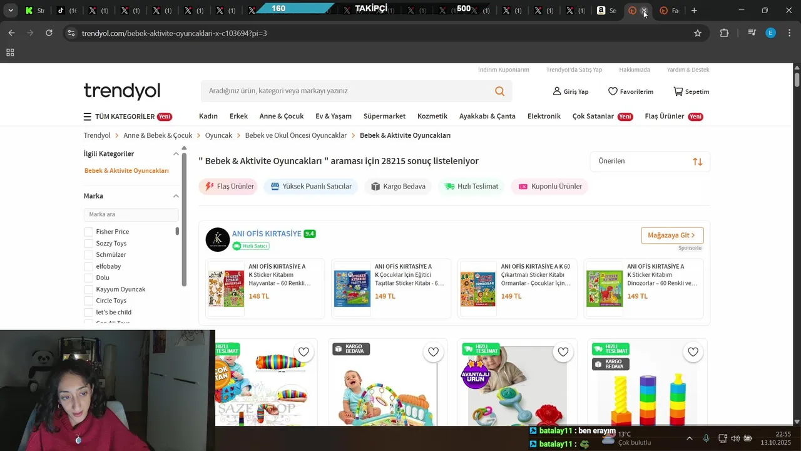The height and width of the screenshot is (451, 801).
Task: Open the Kozmetik category menu
Action: (432, 117)
